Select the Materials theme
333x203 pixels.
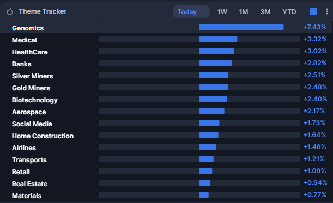(27, 196)
